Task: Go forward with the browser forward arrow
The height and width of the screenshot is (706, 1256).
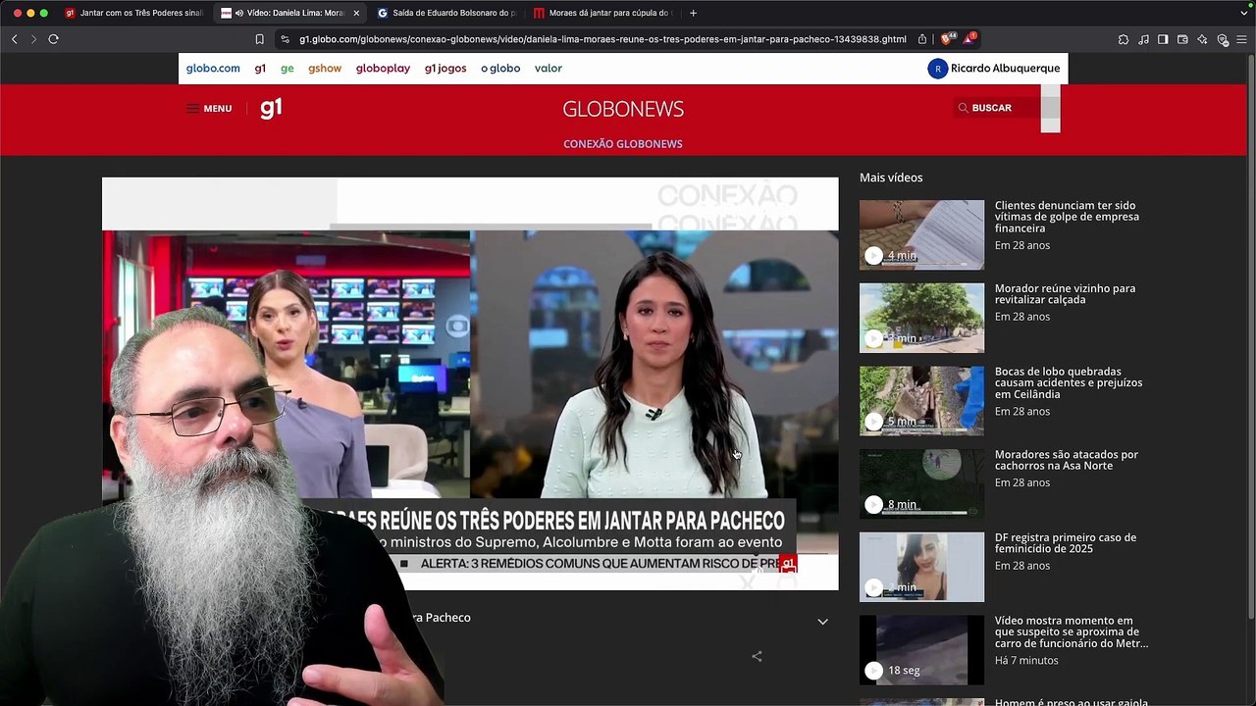Action: [x=33, y=39]
